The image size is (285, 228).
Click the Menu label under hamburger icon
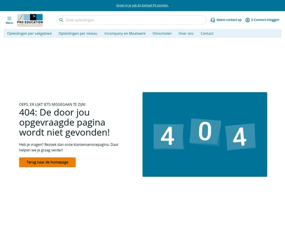(x=9, y=23)
